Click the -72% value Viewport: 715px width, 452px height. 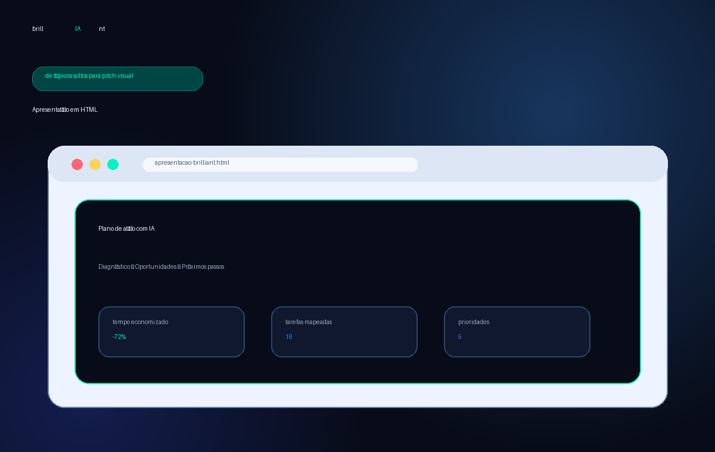pyautogui.click(x=119, y=337)
